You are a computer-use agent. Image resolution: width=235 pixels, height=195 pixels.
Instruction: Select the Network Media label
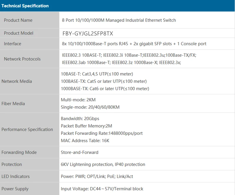pos(17,81)
